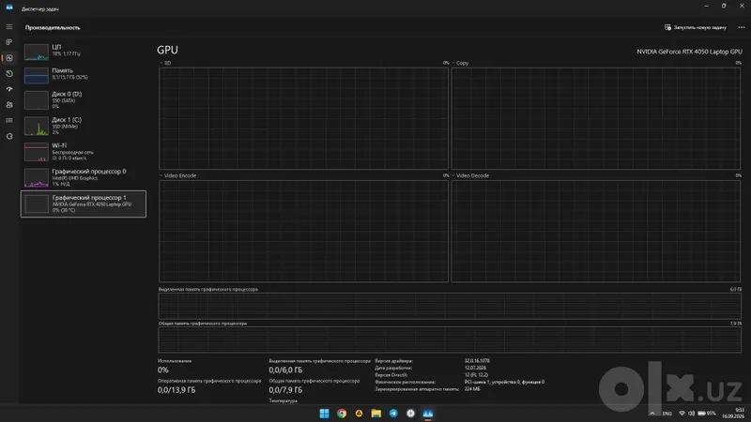
Task: Click inside the Video Decode graph
Action: click(596, 231)
